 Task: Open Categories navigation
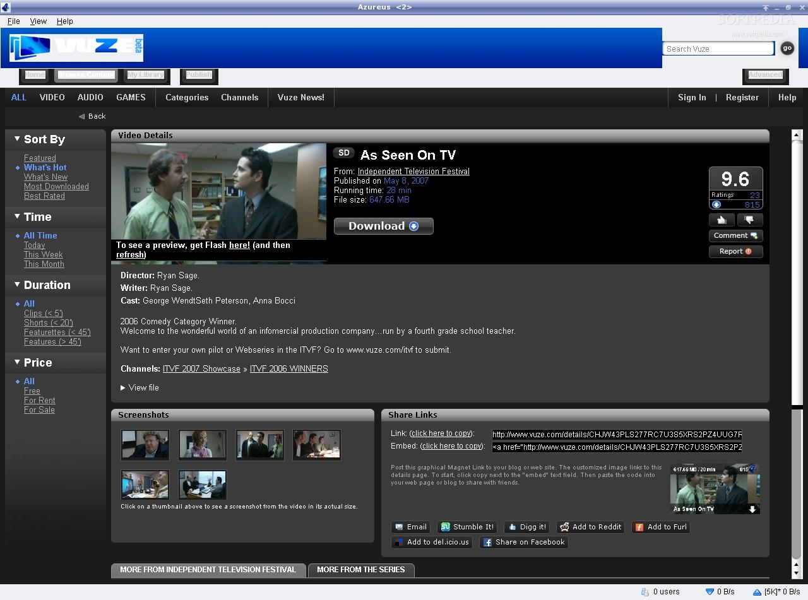click(x=187, y=97)
